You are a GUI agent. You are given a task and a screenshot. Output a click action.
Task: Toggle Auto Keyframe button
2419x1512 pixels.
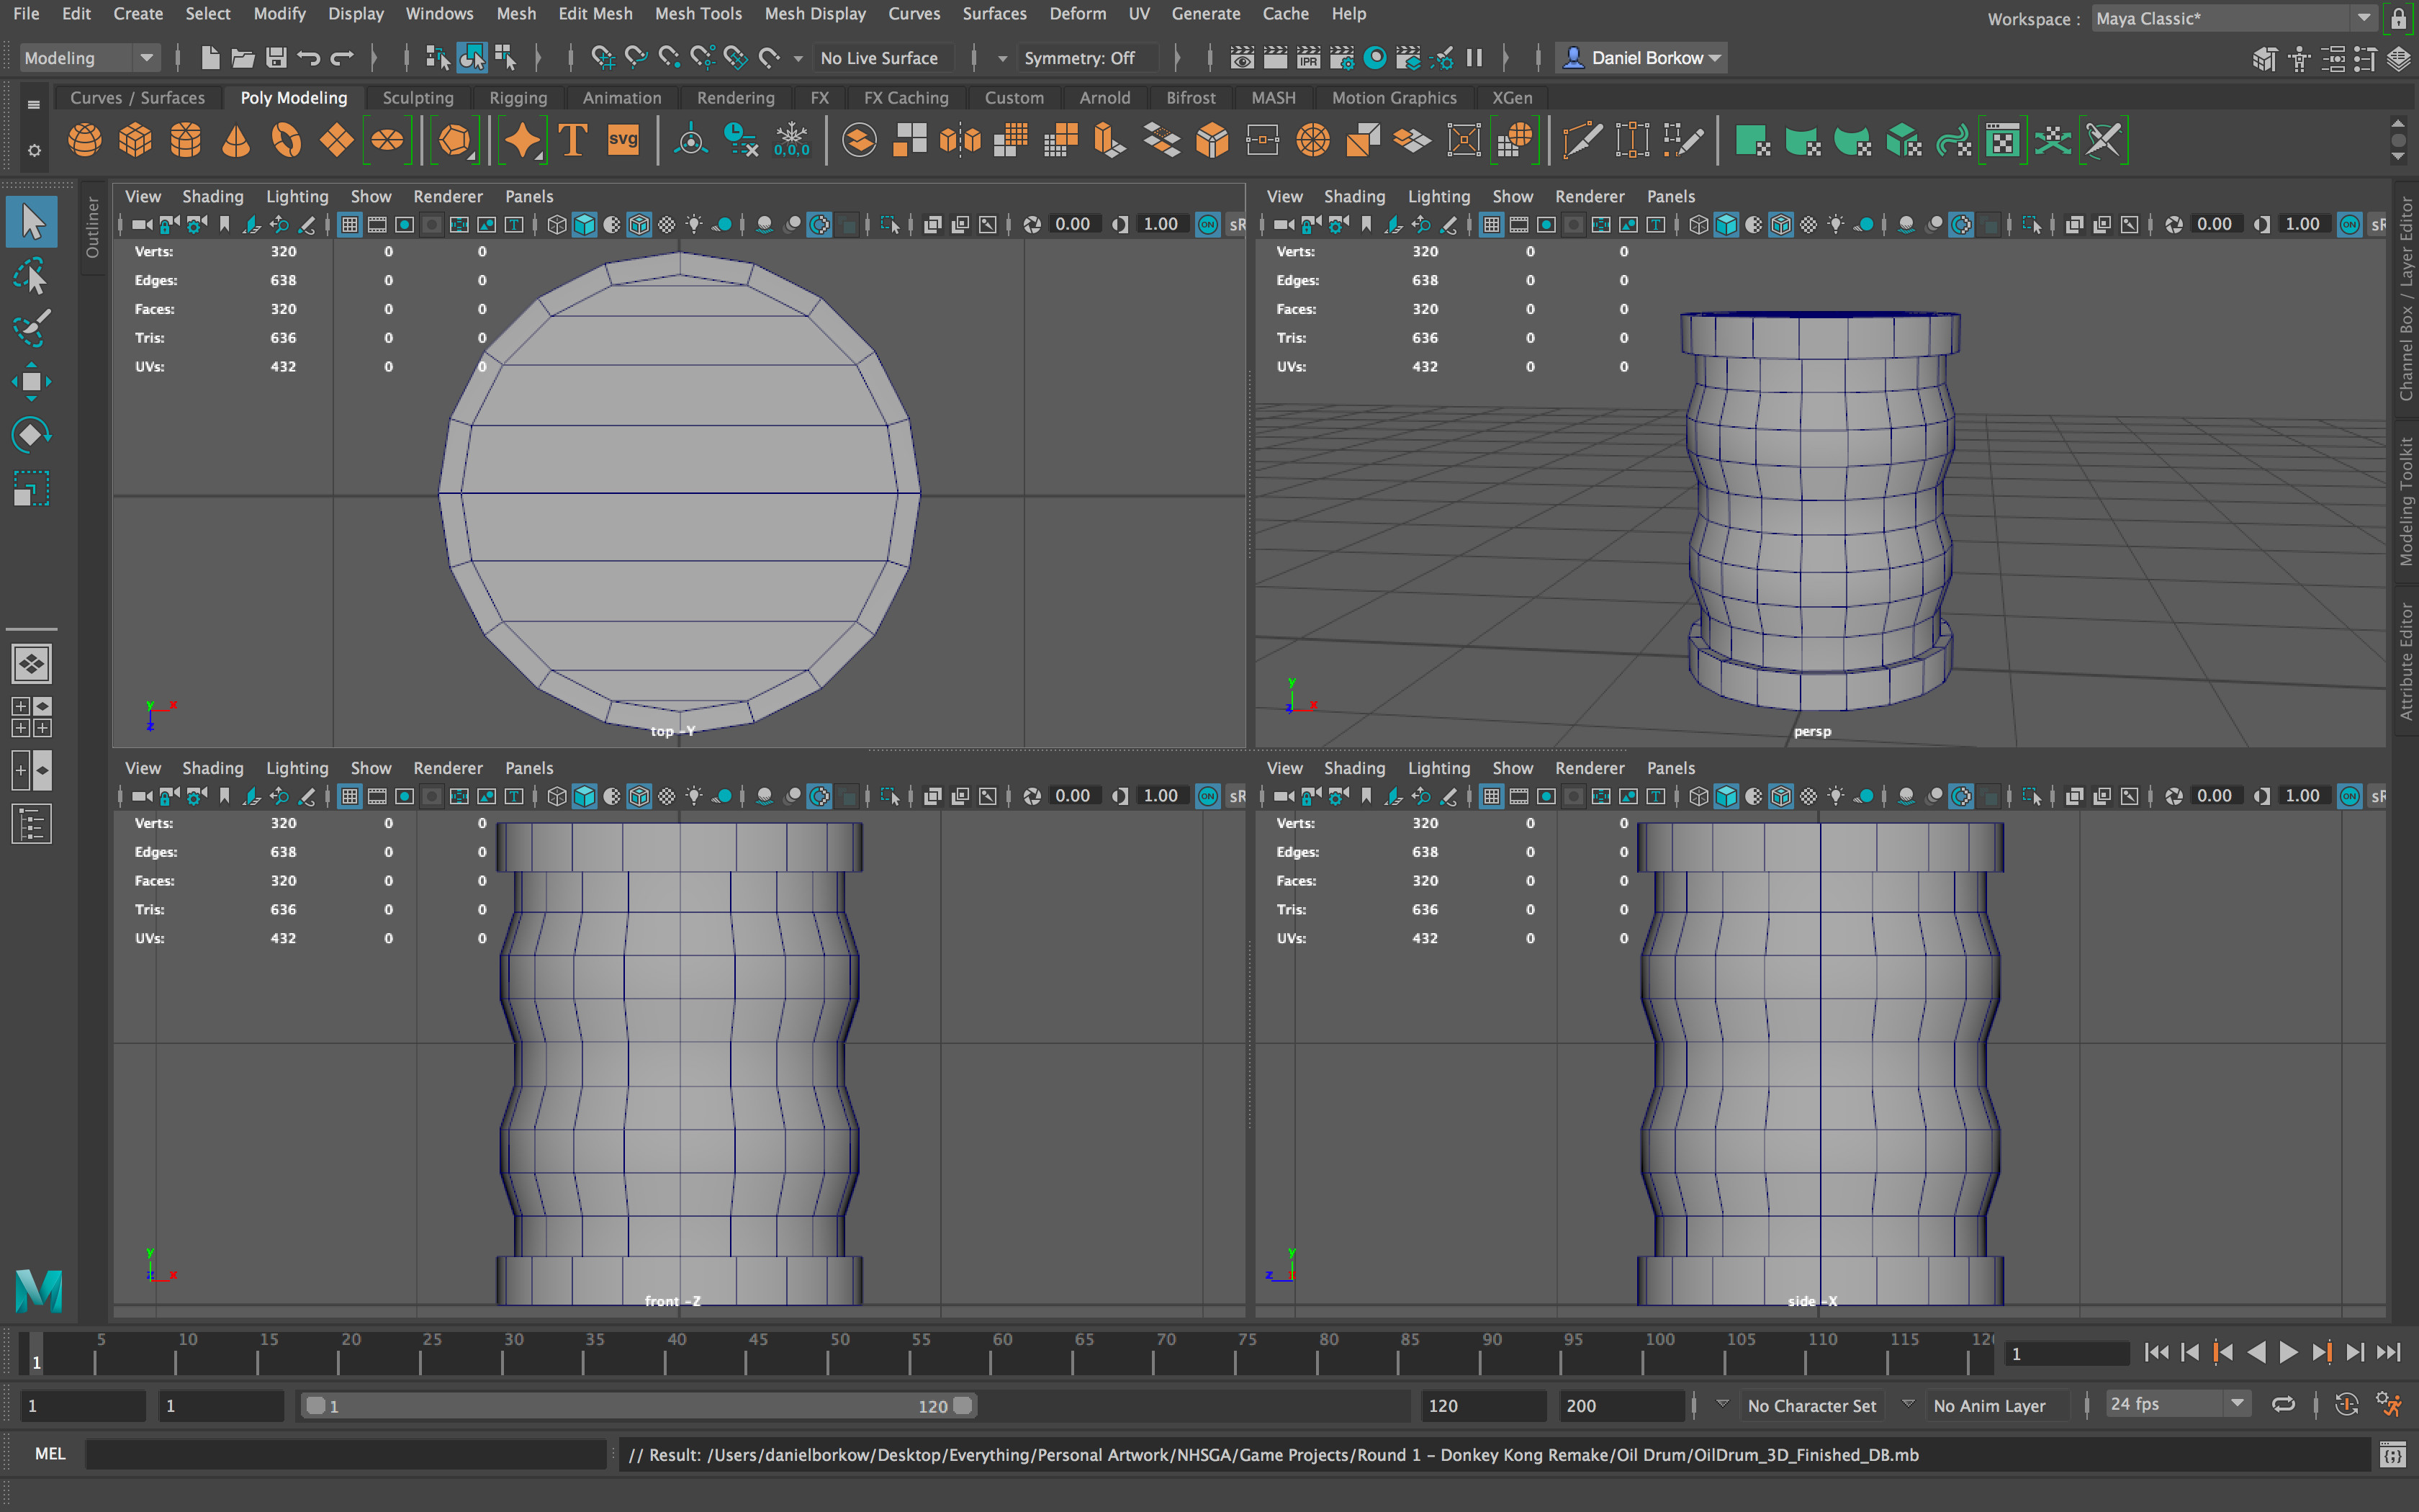pyautogui.click(x=2346, y=1405)
